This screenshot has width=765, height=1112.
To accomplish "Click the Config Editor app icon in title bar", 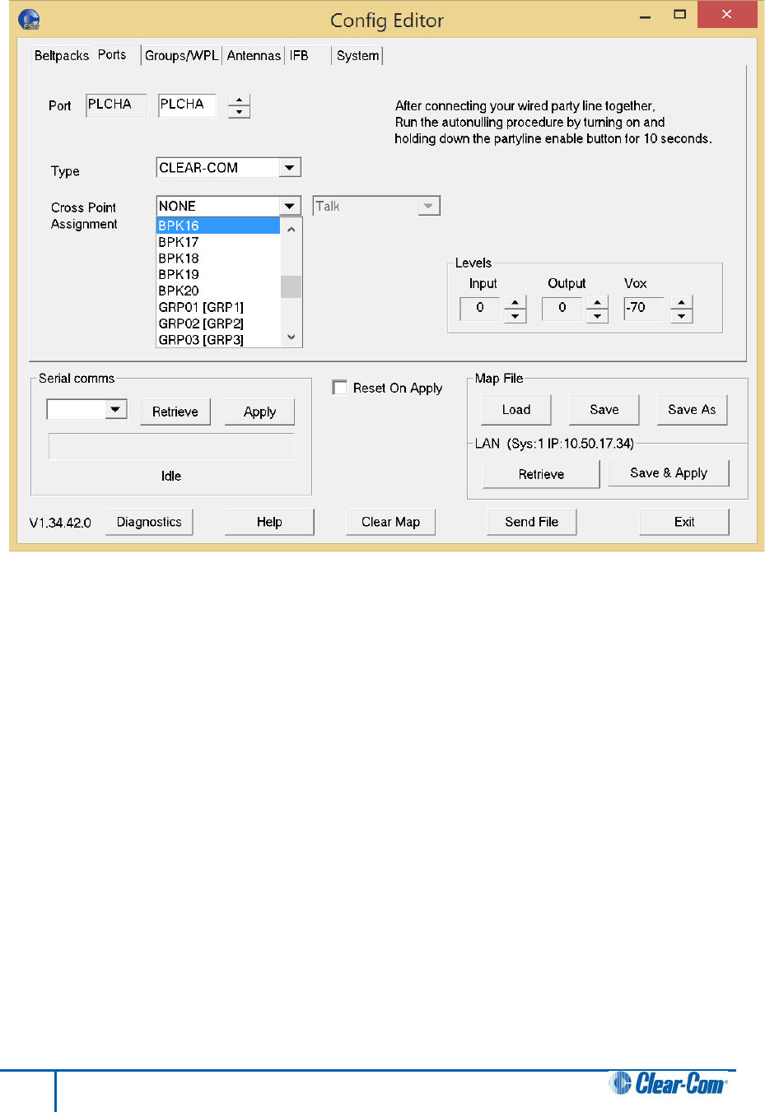I will 29,19.
